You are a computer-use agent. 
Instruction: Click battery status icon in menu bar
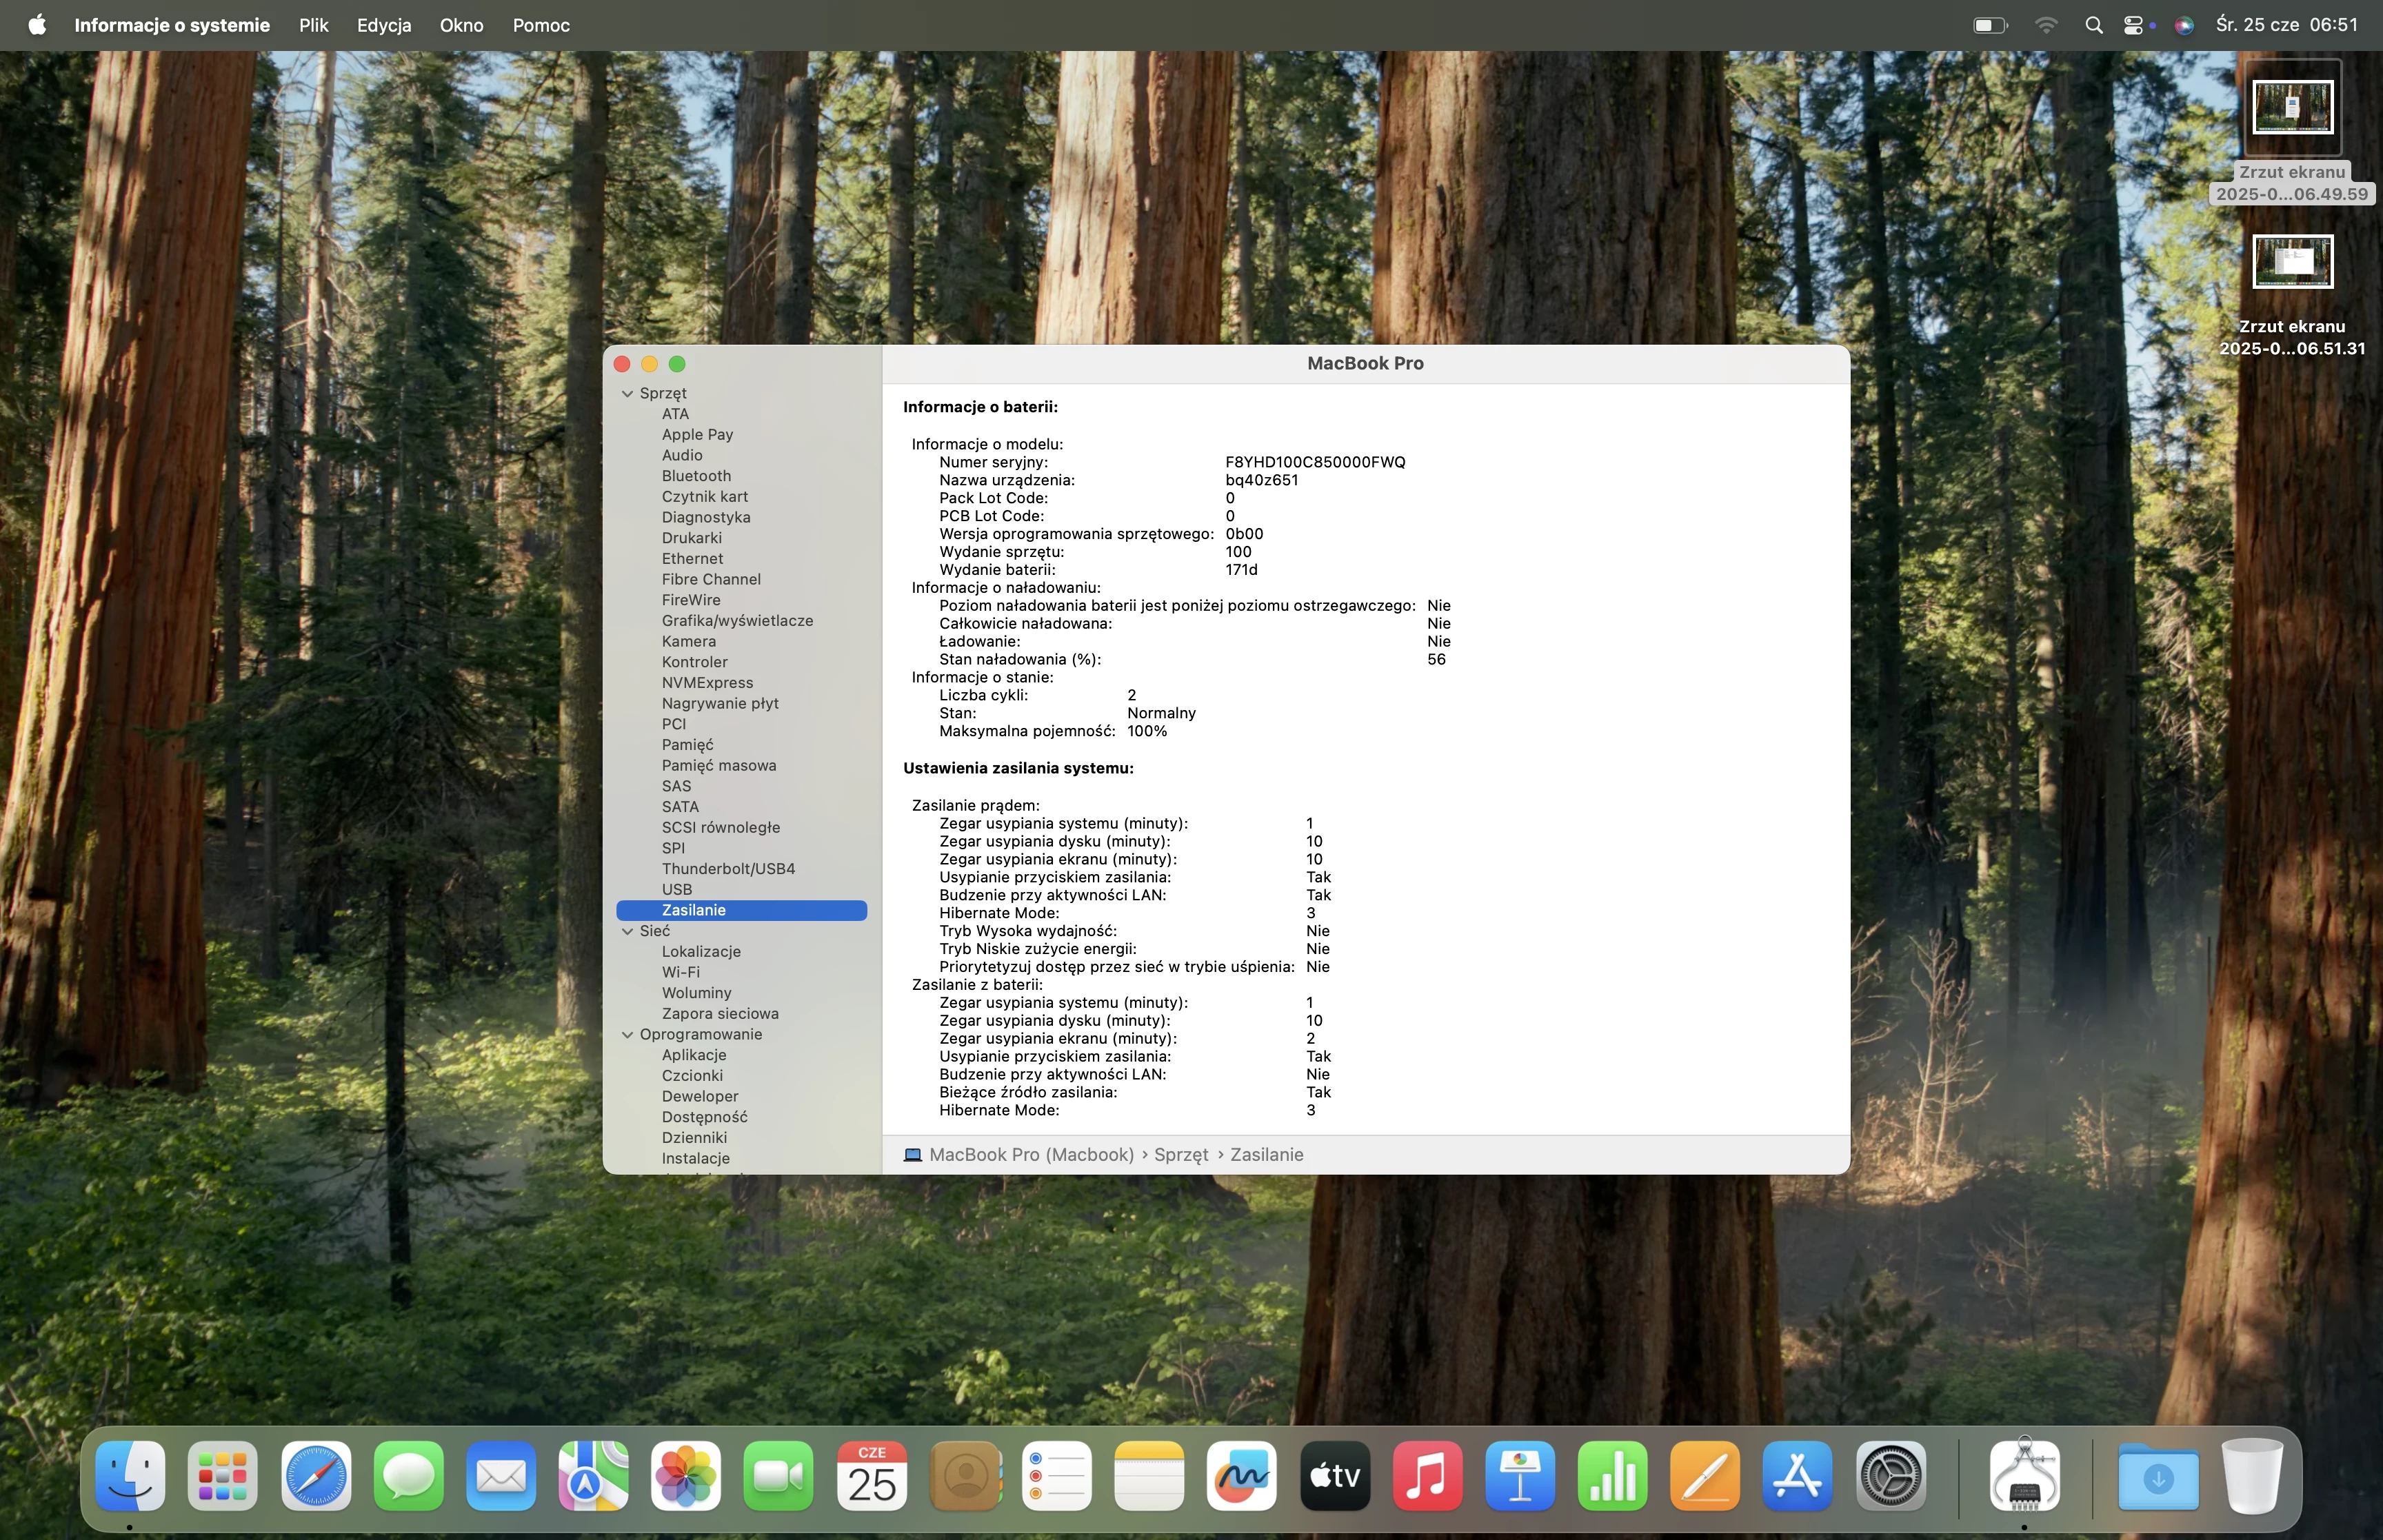1990,25
